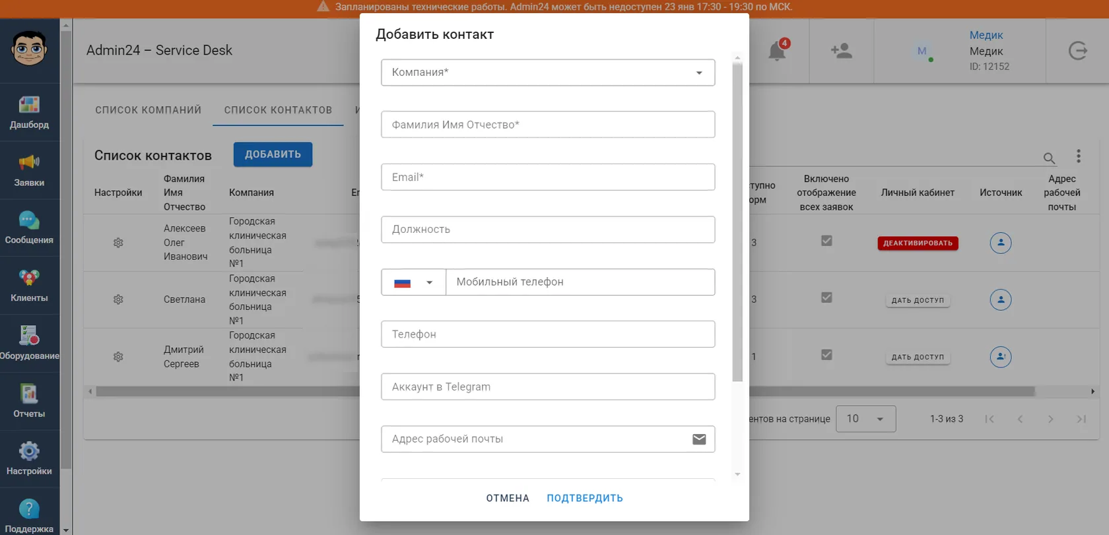The width and height of the screenshot is (1109, 535).
Task: Click the Аккаунт в Telegram field
Action: [x=548, y=387]
